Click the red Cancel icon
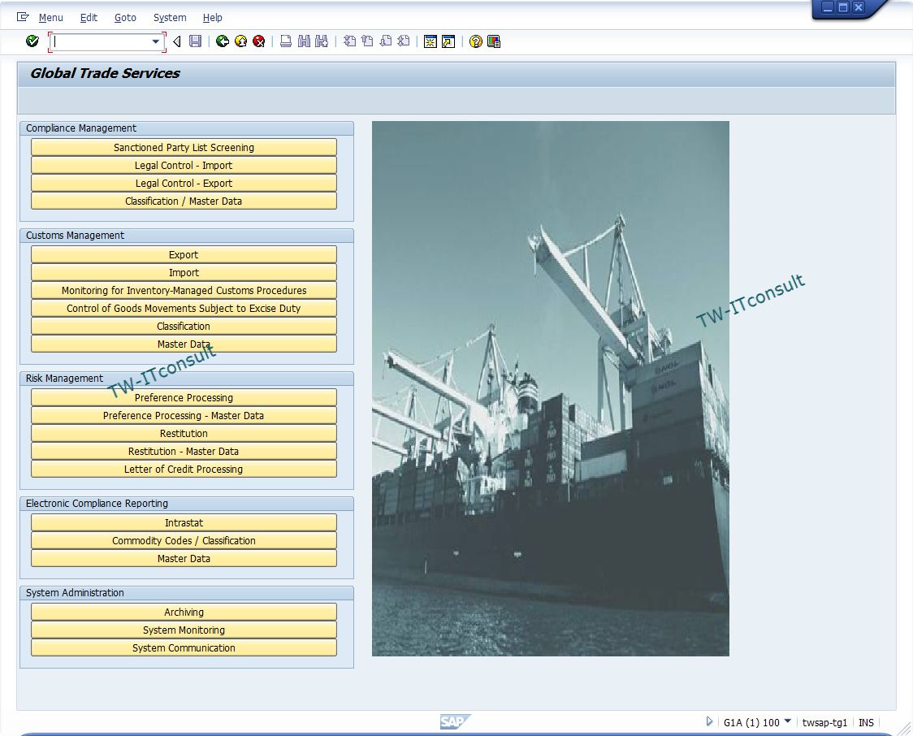Viewport: 913px width, 736px height. pyautogui.click(x=258, y=41)
